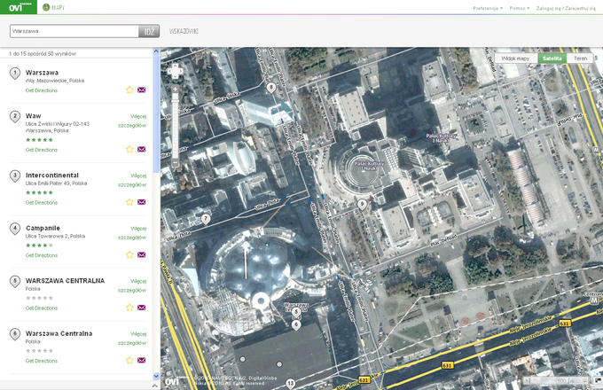Click envelope for WARSZAWA CENTRALNA item 5

(142, 308)
